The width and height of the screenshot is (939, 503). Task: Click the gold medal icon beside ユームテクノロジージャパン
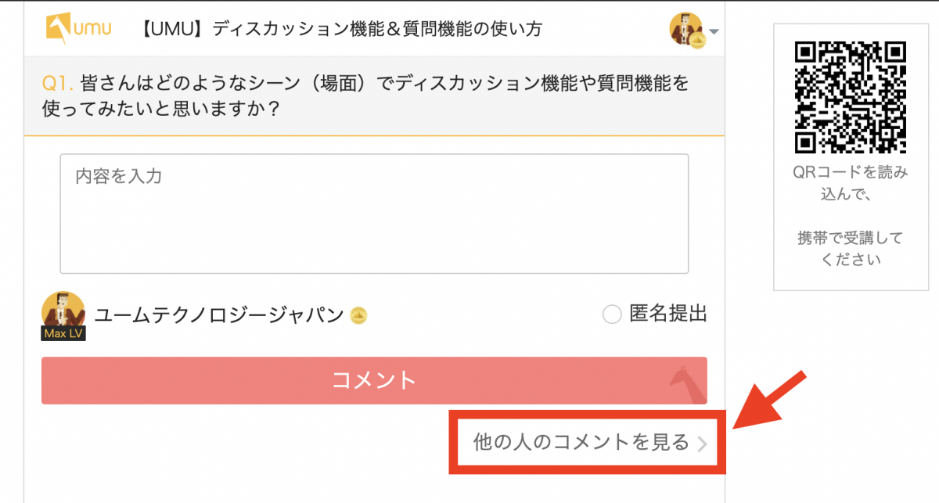(359, 316)
